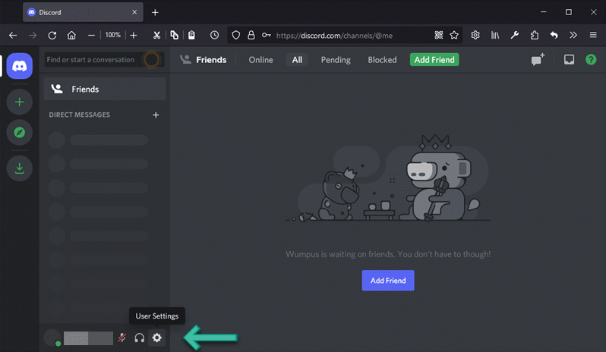Create a new DM with the plus icon
Viewport: 606px width, 352px height.
click(x=156, y=115)
